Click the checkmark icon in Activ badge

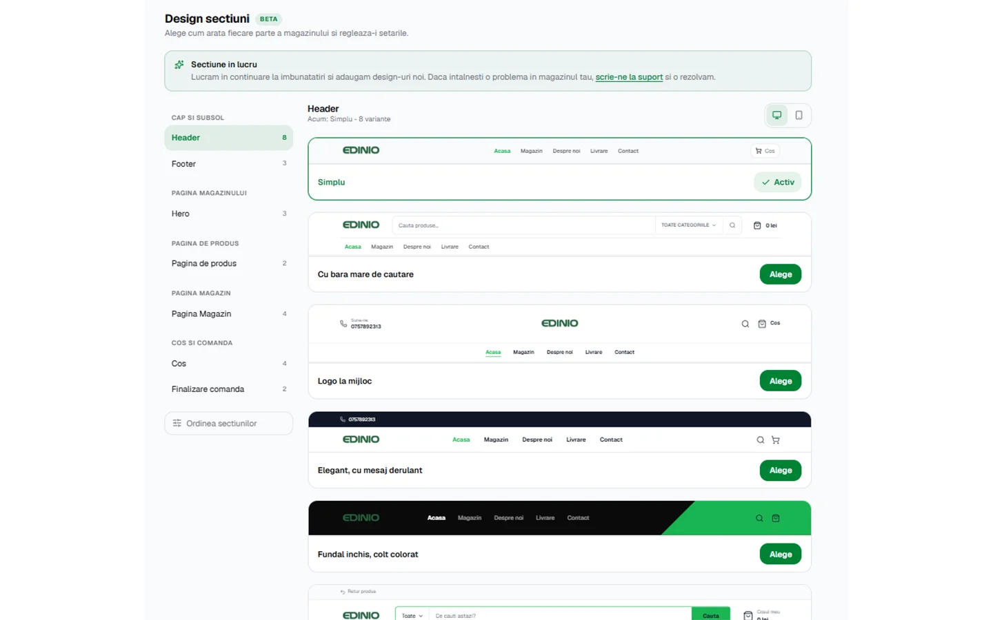(765, 183)
